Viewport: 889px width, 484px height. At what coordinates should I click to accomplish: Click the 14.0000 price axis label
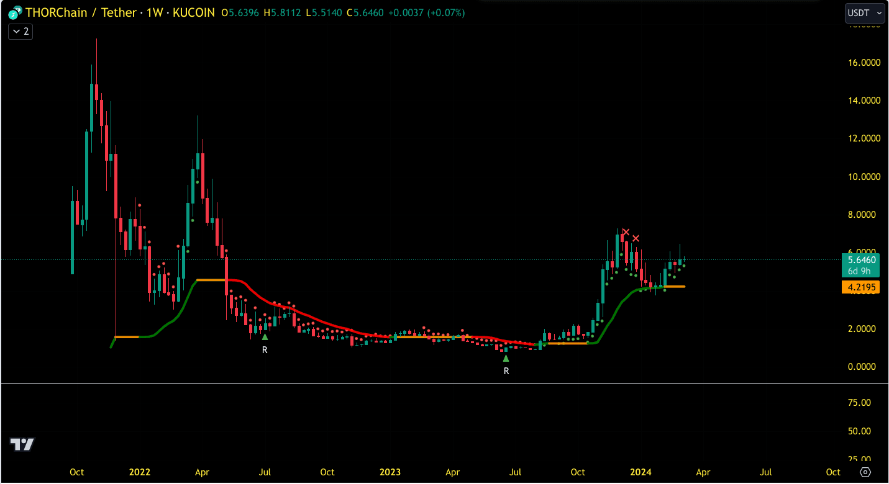click(x=865, y=101)
